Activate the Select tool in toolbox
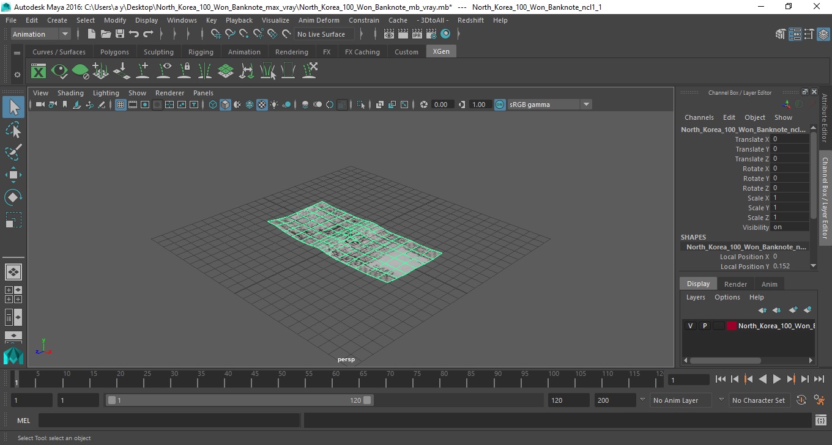The height and width of the screenshot is (445, 832). (x=13, y=108)
